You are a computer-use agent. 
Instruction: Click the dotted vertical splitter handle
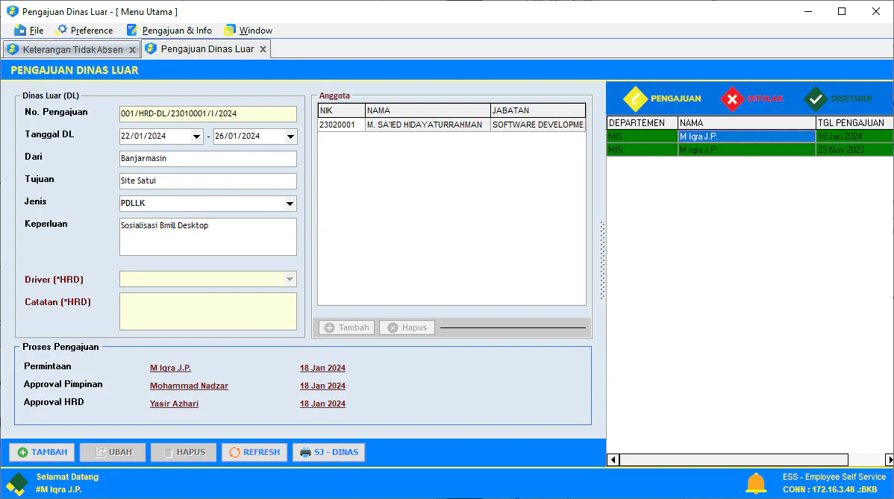point(602,260)
